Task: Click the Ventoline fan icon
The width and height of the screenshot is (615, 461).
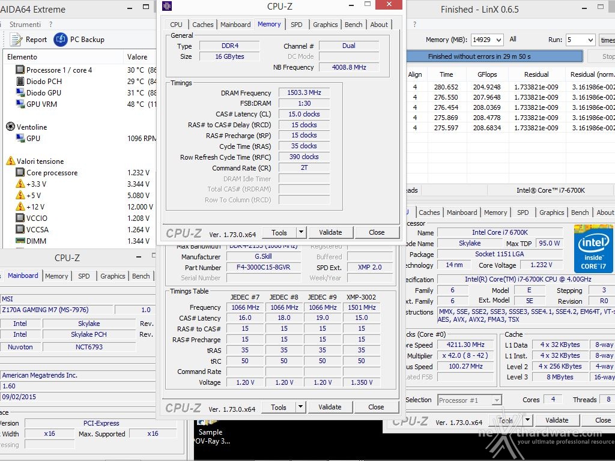Action: tap(11, 127)
